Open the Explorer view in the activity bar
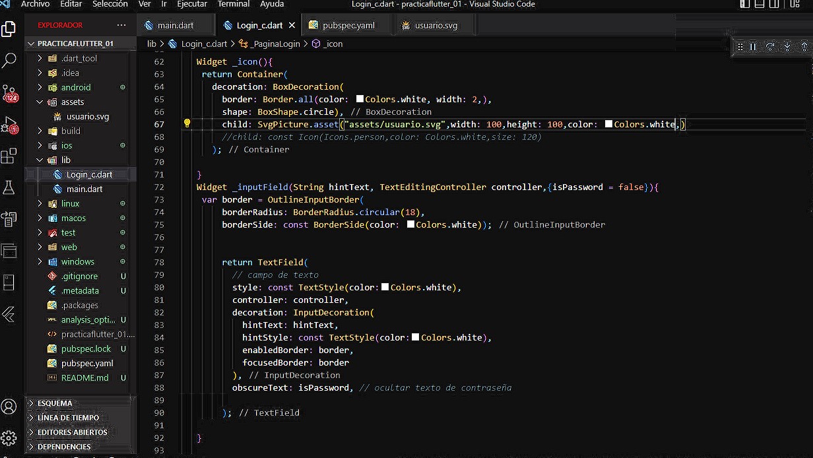Screen dimensions: 813x458 [x=9, y=29]
